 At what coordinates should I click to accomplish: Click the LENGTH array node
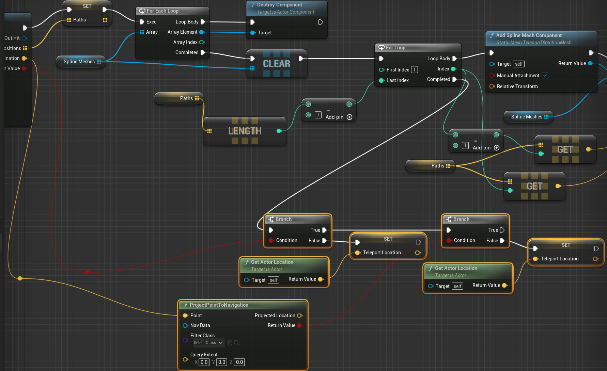tap(245, 131)
